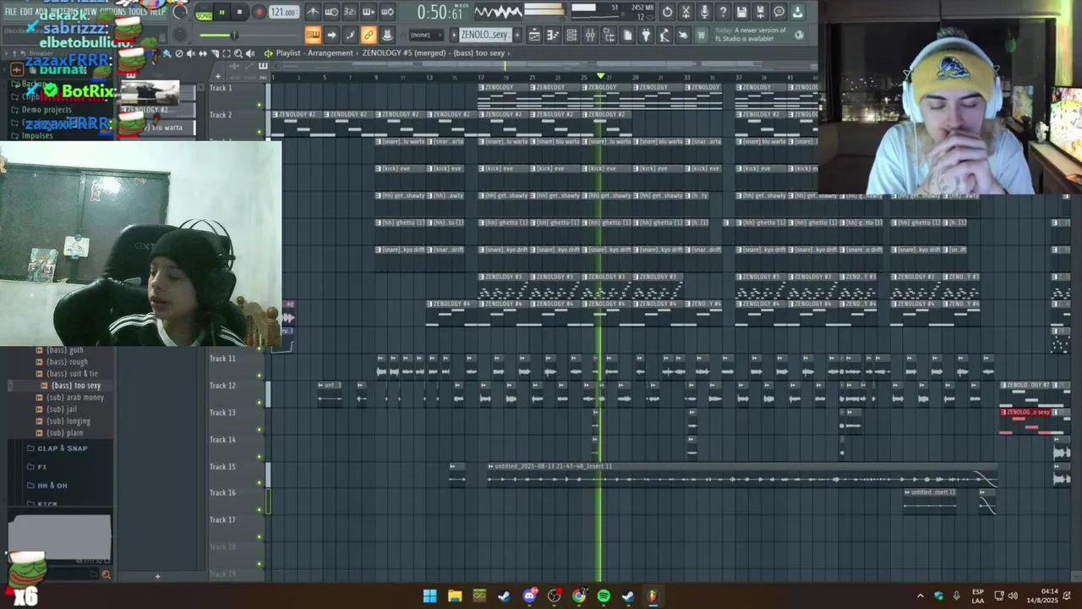Open Discord from the taskbar
1082x609 pixels.
(529, 596)
